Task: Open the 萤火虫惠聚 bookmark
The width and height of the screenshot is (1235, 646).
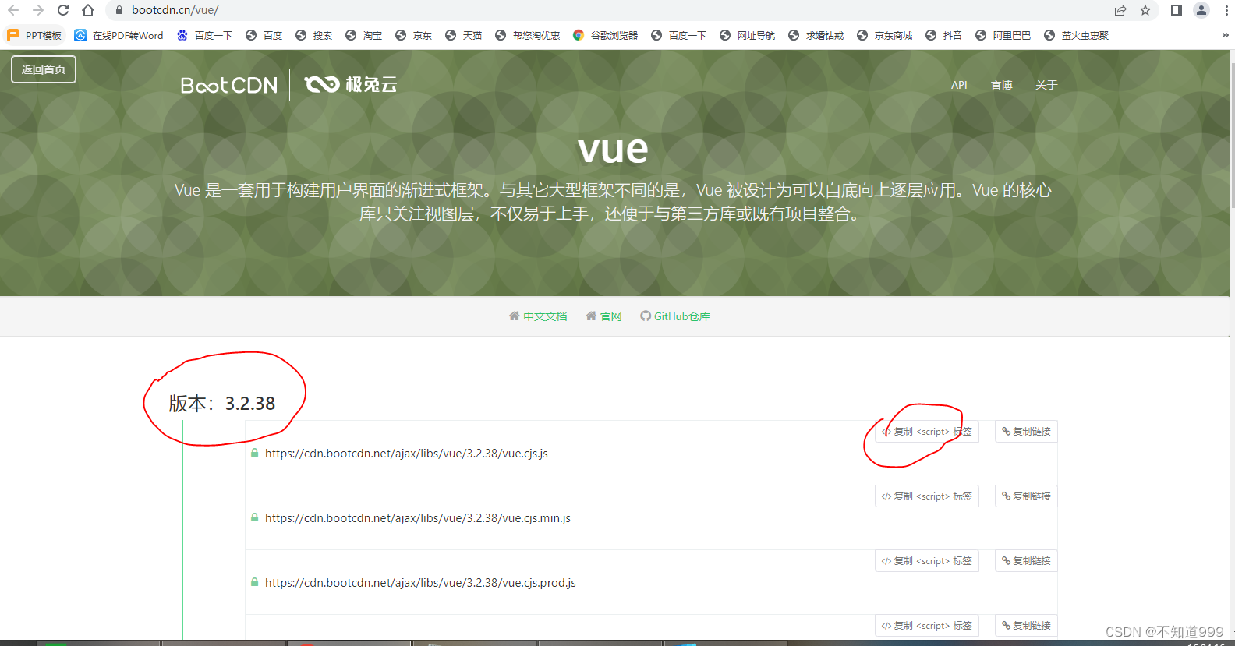Action: tap(1076, 35)
